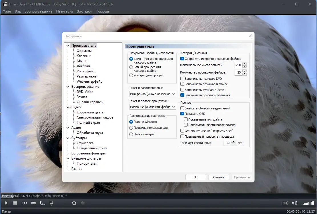
Task: Click the skip to previous file icon
Action: (25, 203)
